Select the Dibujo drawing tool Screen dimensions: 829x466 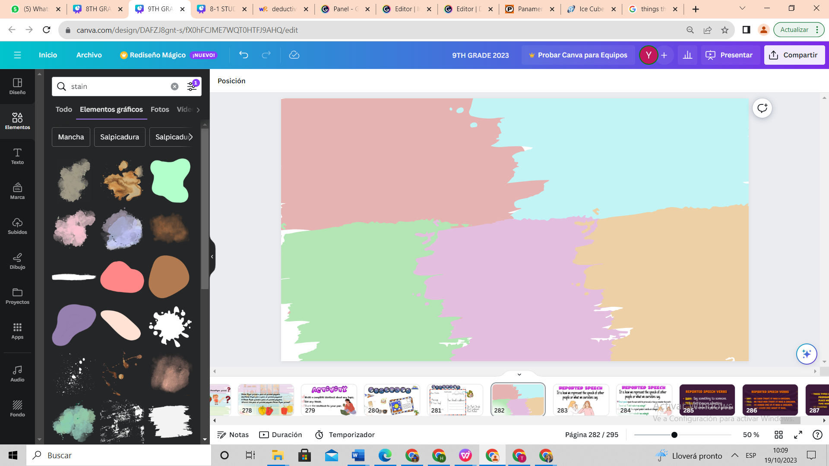click(17, 261)
